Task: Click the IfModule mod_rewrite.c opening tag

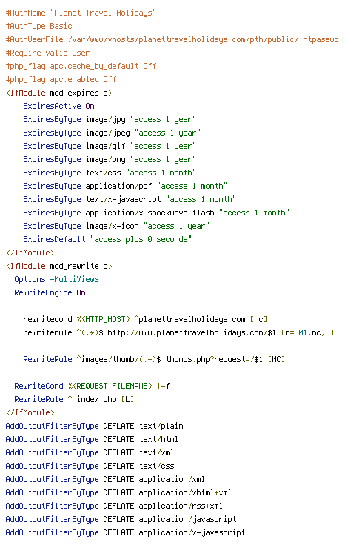Action: pos(58,266)
